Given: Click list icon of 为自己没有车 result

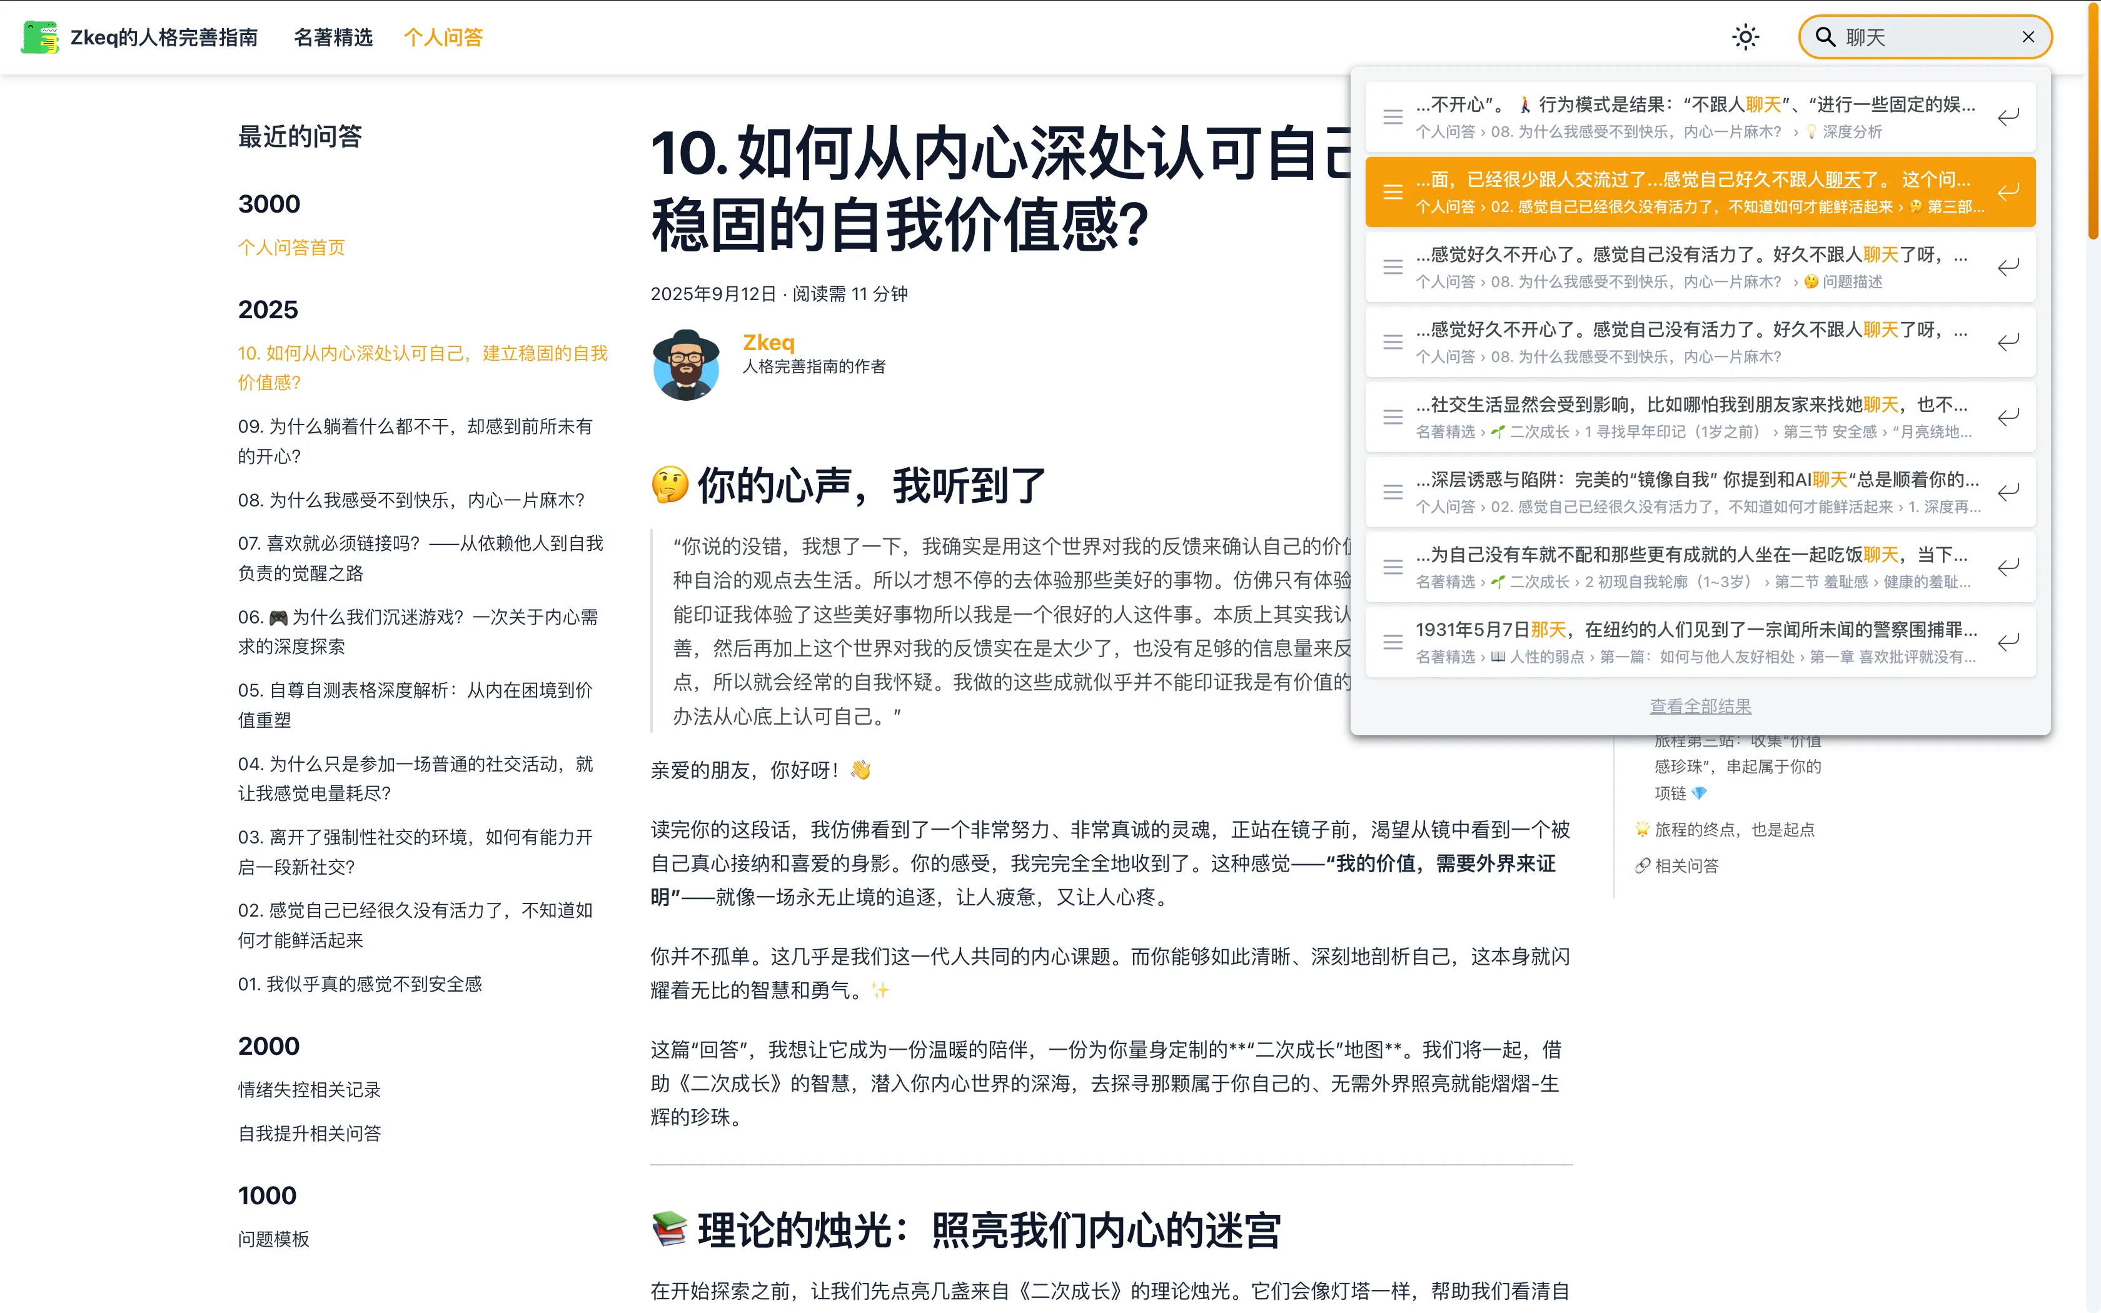Looking at the screenshot, I should click(1393, 567).
